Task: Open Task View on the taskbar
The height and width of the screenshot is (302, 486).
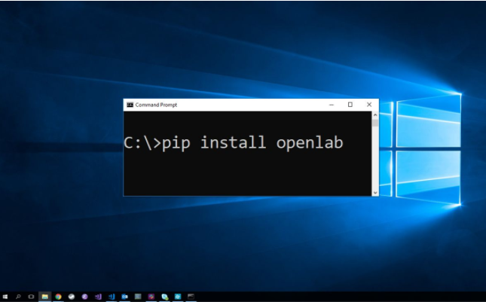Action: click(x=31, y=297)
